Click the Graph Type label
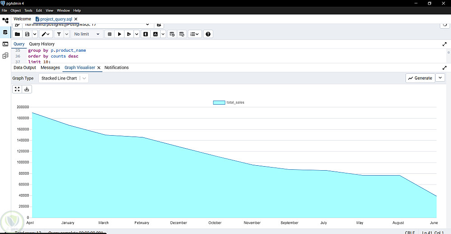The image size is (451, 234). click(23, 78)
